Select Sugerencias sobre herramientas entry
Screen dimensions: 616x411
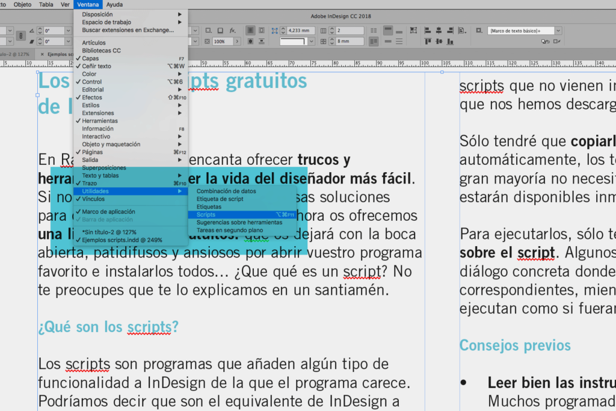tap(242, 223)
